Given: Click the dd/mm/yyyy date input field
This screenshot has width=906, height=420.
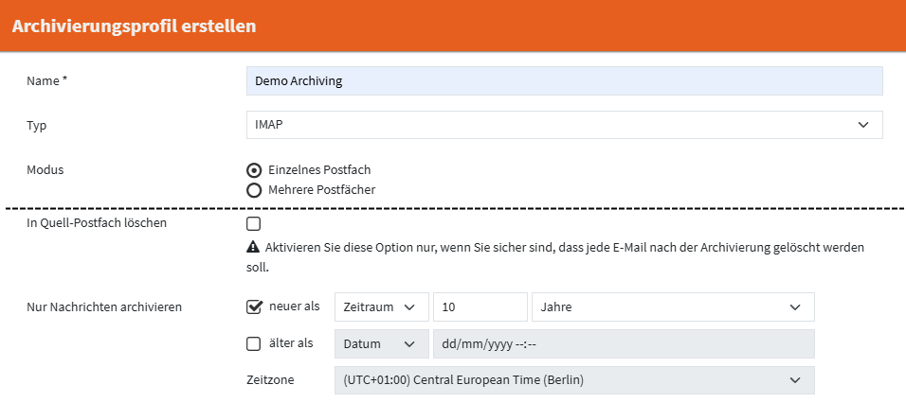Looking at the screenshot, I should tap(624, 344).
